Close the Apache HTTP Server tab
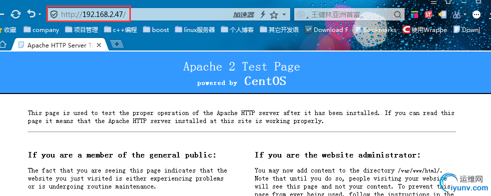The image size is (491, 196). pyautogui.click(x=98, y=45)
